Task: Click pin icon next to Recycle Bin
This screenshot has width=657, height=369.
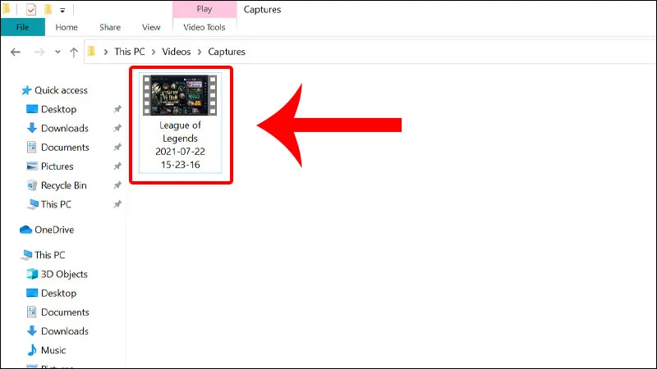Action: (117, 185)
